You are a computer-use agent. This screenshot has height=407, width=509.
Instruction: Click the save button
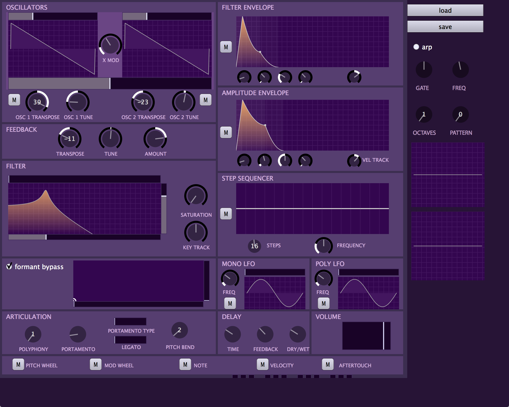coord(445,26)
